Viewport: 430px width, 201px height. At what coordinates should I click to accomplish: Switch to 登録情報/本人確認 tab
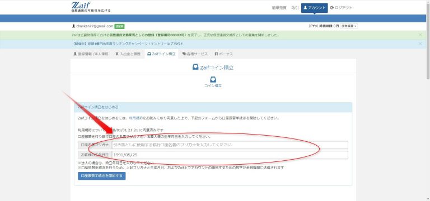point(91,54)
